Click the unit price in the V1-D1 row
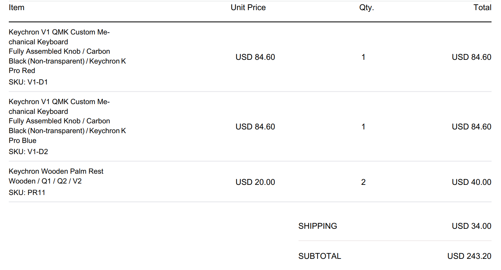 pyautogui.click(x=255, y=57)
